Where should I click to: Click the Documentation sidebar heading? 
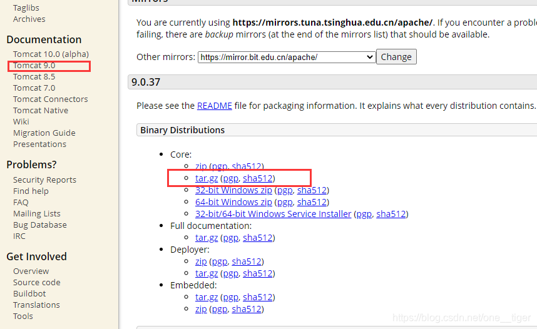pos(44,39)
